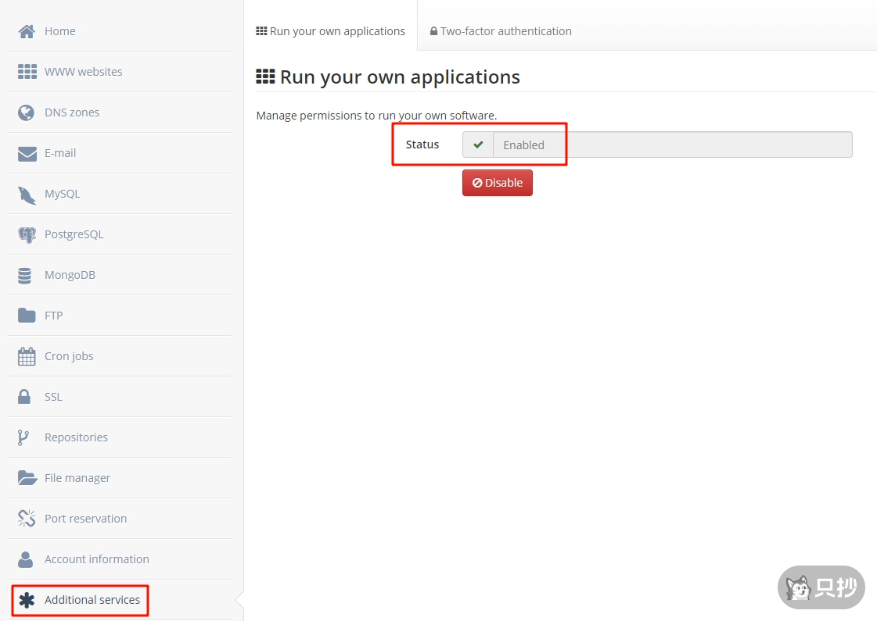877x621 pixels.
Task: Go to Account information page
Action: [96, 559]
